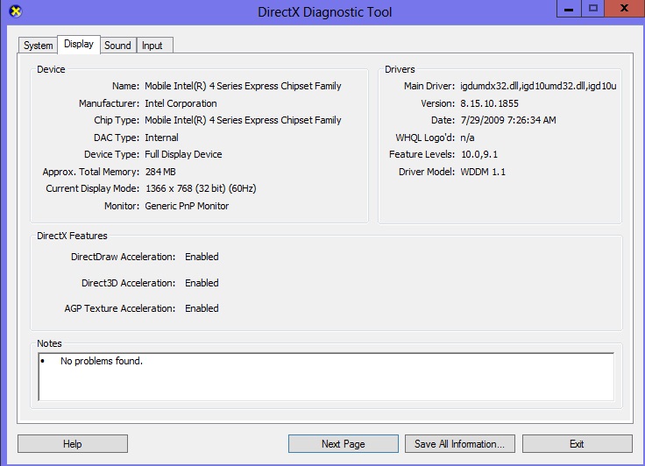Click the 'Current Display Mode:' label
This screenshot has height=466, width=645.
point(93,188)
